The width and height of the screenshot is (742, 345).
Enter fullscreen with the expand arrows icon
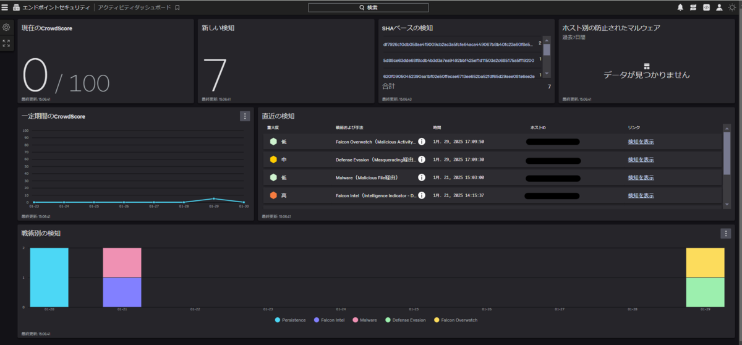6,43
